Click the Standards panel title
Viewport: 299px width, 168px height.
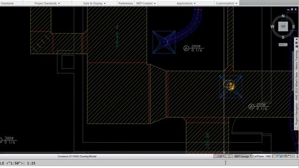point(7,3)
